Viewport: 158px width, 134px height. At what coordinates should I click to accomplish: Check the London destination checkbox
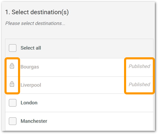pyautogui.click(x=12, y=103)
